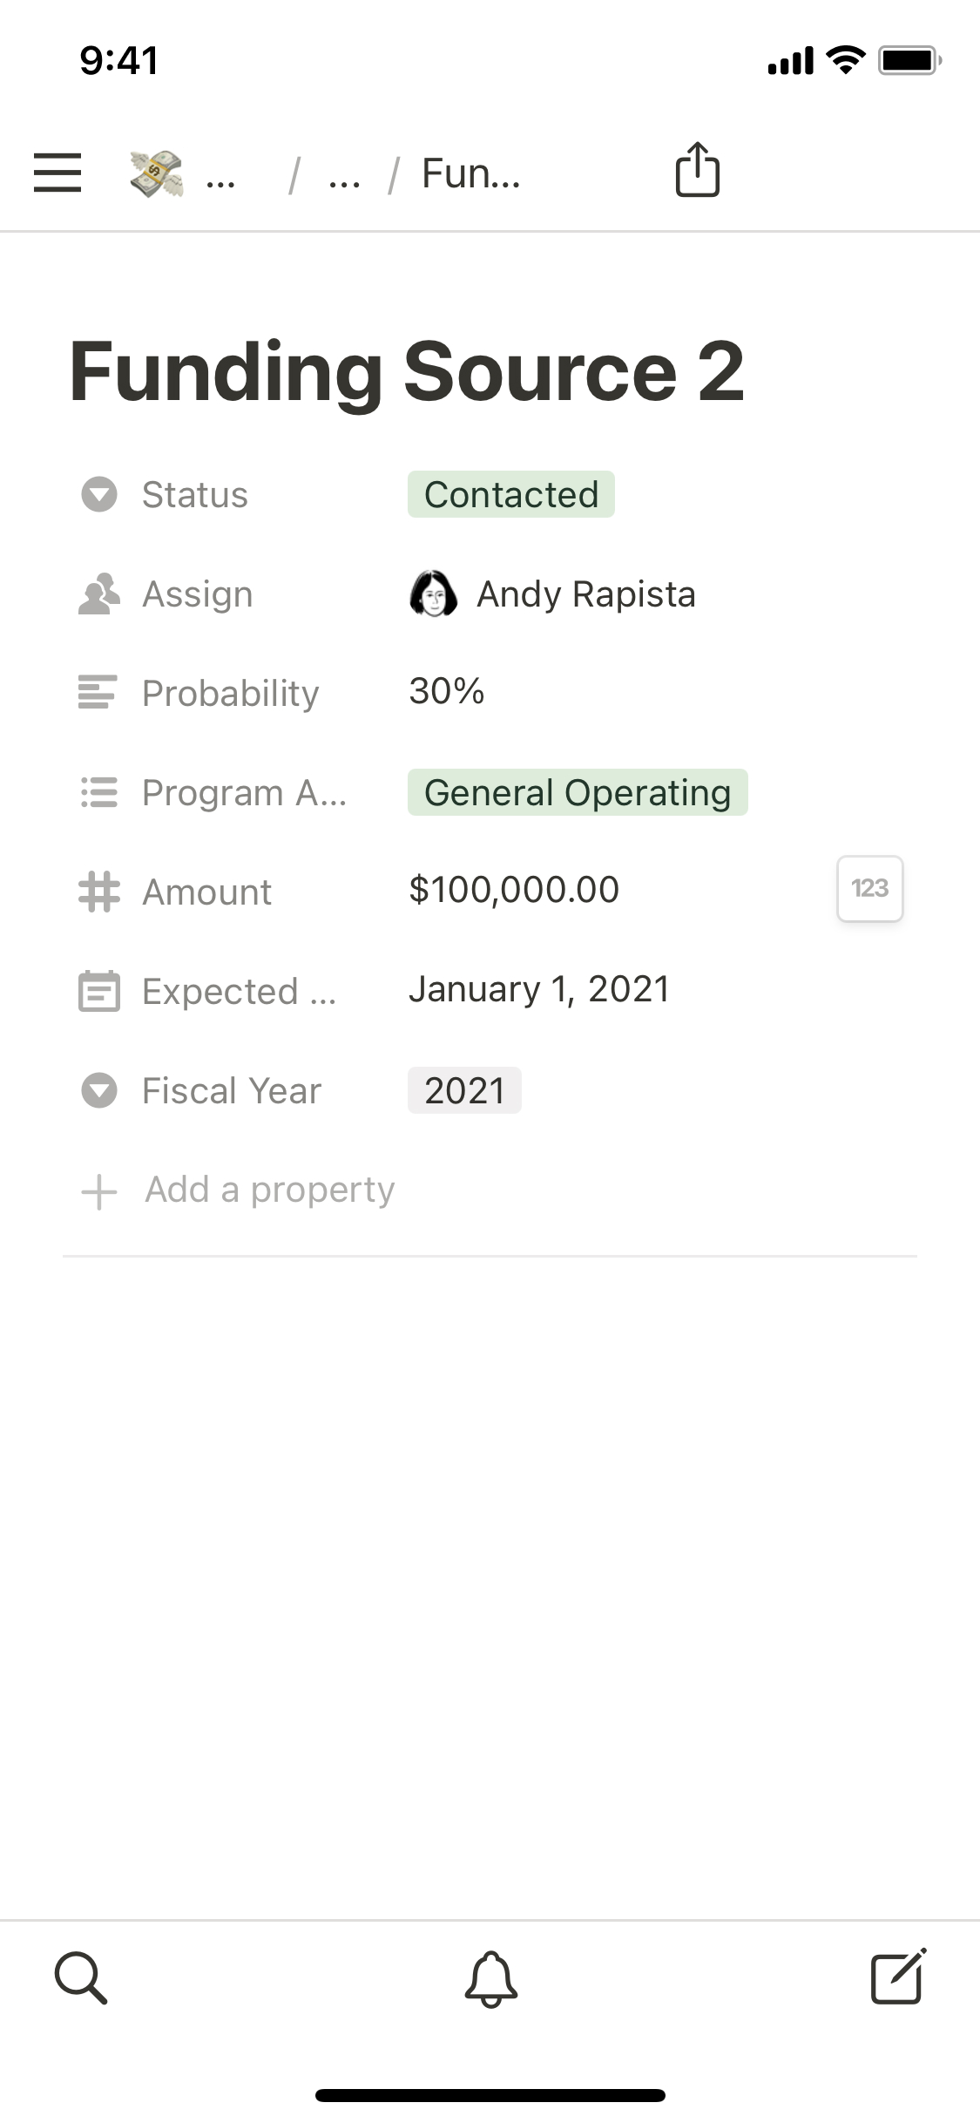Viewport: 980px width, 2123px height.
Task: Edit the 30% probability value
Action: click(x=447, y=691)
